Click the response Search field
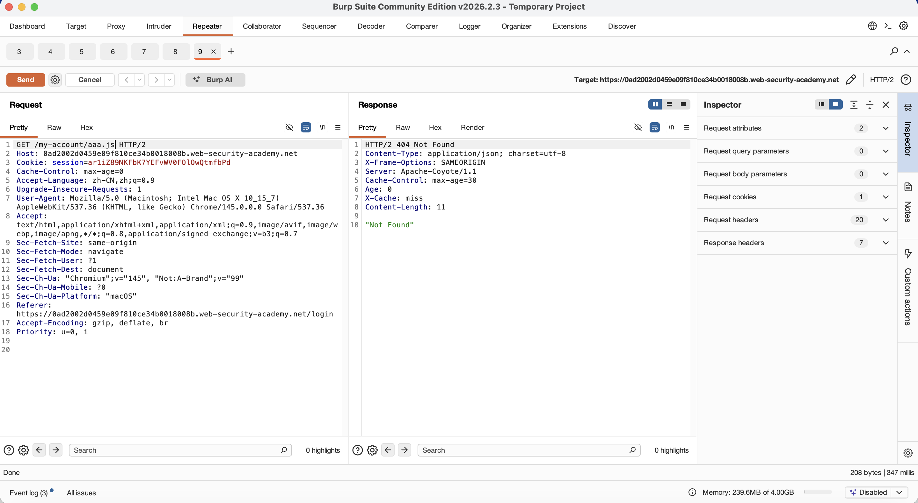This screenshot has height=503, width=918. pos(529,450)
